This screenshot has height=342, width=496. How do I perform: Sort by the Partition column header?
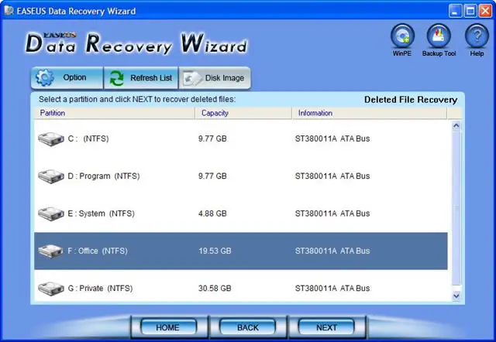pyautogui.click(x=115, y=113)
